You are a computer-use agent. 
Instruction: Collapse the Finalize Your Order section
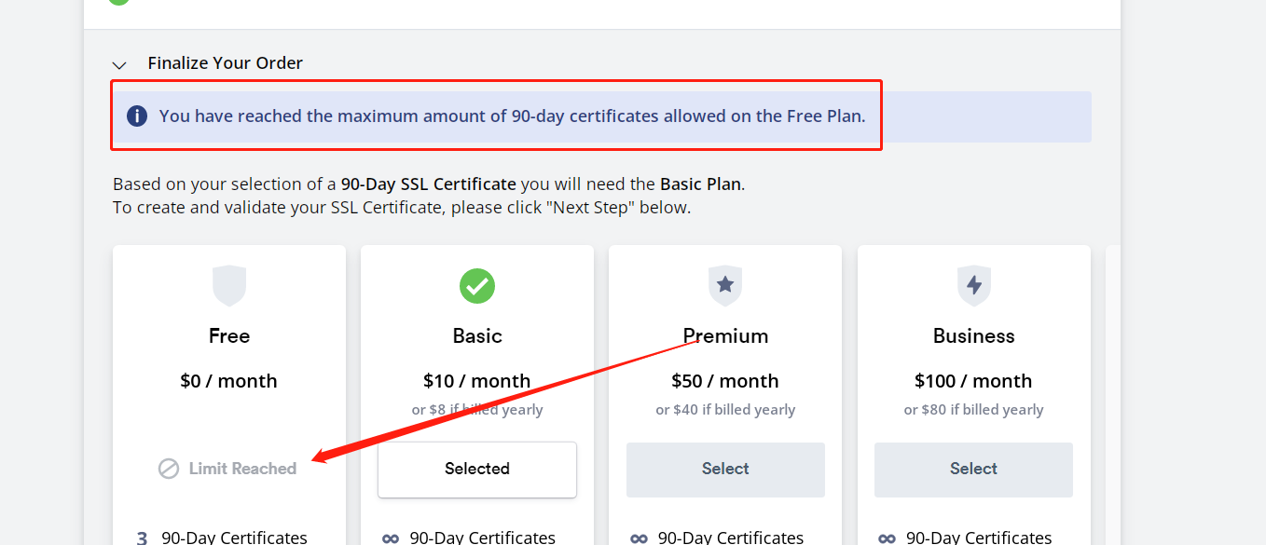pos(119,64)
